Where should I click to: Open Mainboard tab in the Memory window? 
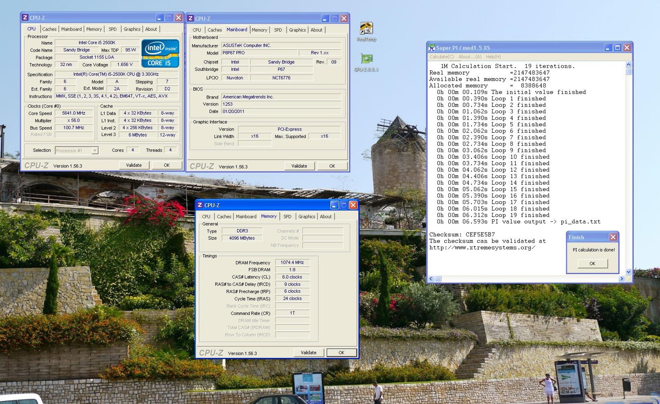click(x=246, y=217)
